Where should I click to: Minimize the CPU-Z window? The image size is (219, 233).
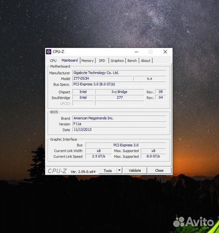(136, 52)
